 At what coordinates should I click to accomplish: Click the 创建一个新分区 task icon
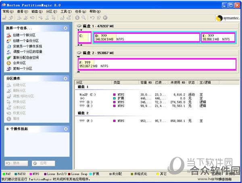click(9, 35)
